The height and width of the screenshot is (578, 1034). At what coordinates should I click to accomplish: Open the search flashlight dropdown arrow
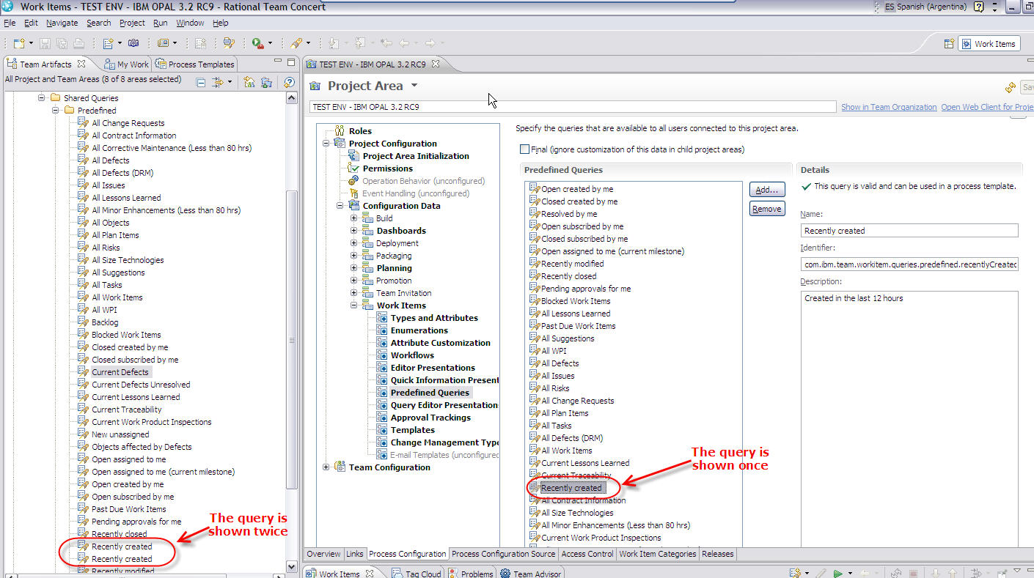308,43
